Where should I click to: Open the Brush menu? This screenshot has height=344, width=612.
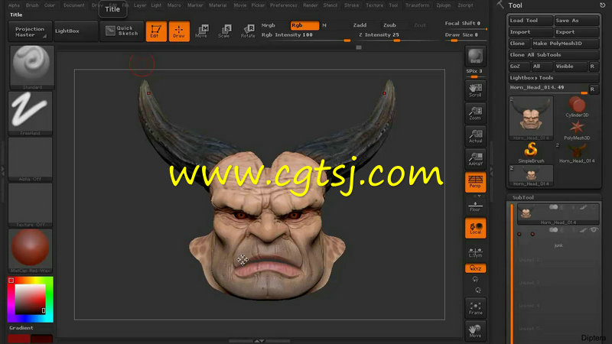pos(32,5)
